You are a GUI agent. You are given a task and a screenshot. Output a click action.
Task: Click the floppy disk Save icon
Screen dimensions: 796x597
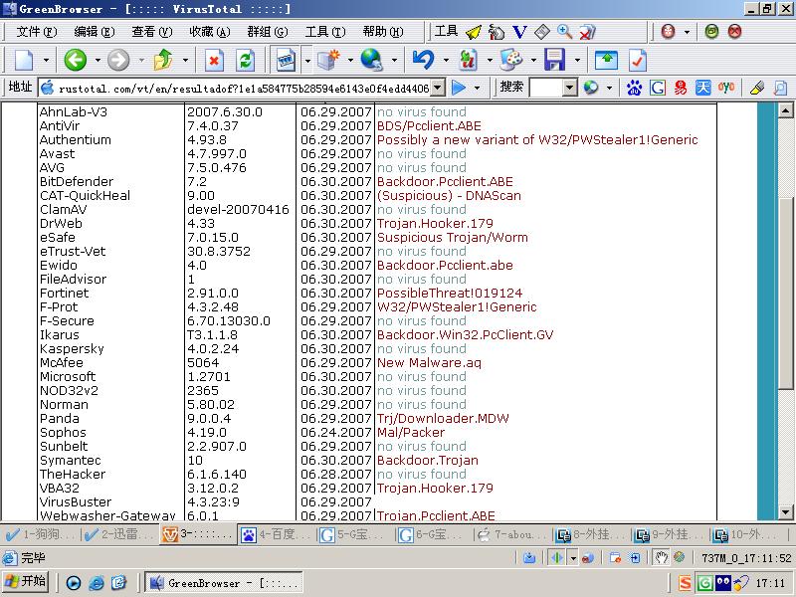554,60
